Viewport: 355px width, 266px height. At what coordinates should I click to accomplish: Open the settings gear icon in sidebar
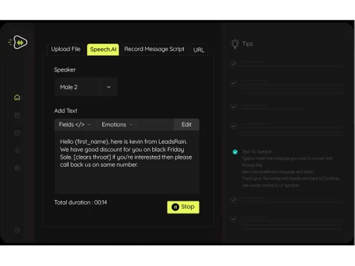pyautogui.click(x=17, y=168)
